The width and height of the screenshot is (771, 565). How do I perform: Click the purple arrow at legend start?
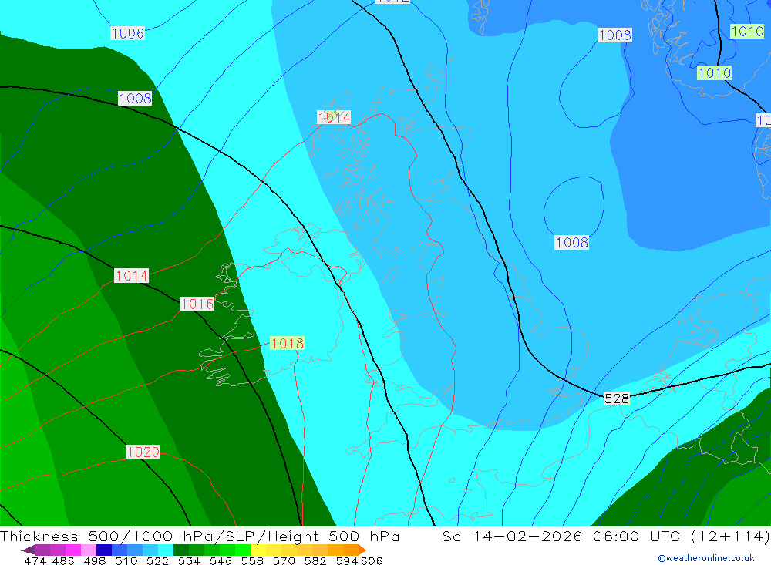(x=28, y=550)
